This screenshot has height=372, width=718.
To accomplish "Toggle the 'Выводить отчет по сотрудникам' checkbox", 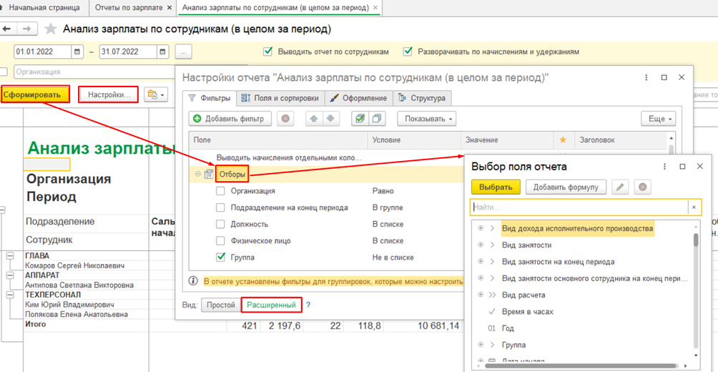I will point(268,52).
